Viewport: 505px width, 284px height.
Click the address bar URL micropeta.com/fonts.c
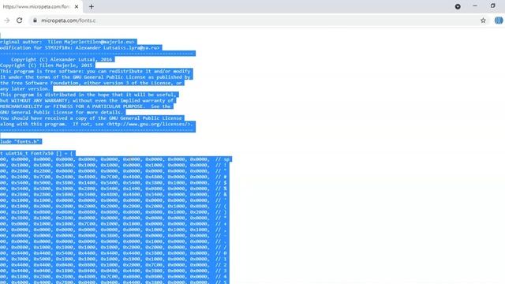pyautogui.click(x=69, y=21)
